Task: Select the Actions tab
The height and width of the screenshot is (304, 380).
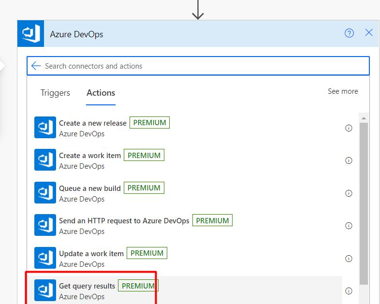Action: click(x=101, y=93)
